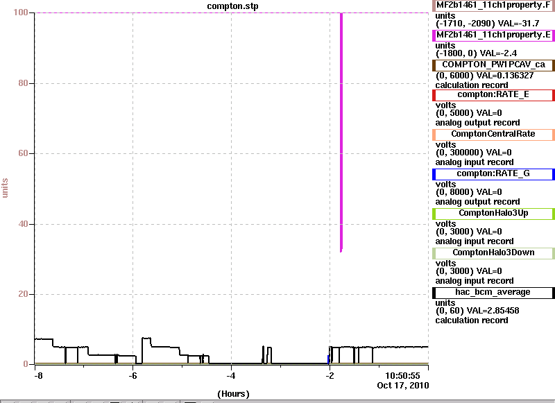The width and height of the screenshot is (555, 403).
Task: Click the blue marker near -2 hours
Action: pos(328,359)
